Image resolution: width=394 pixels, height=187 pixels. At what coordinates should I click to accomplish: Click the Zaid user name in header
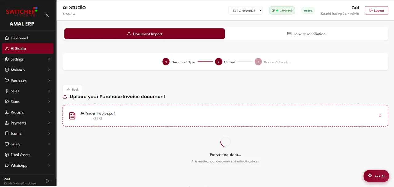click(355, 8)
